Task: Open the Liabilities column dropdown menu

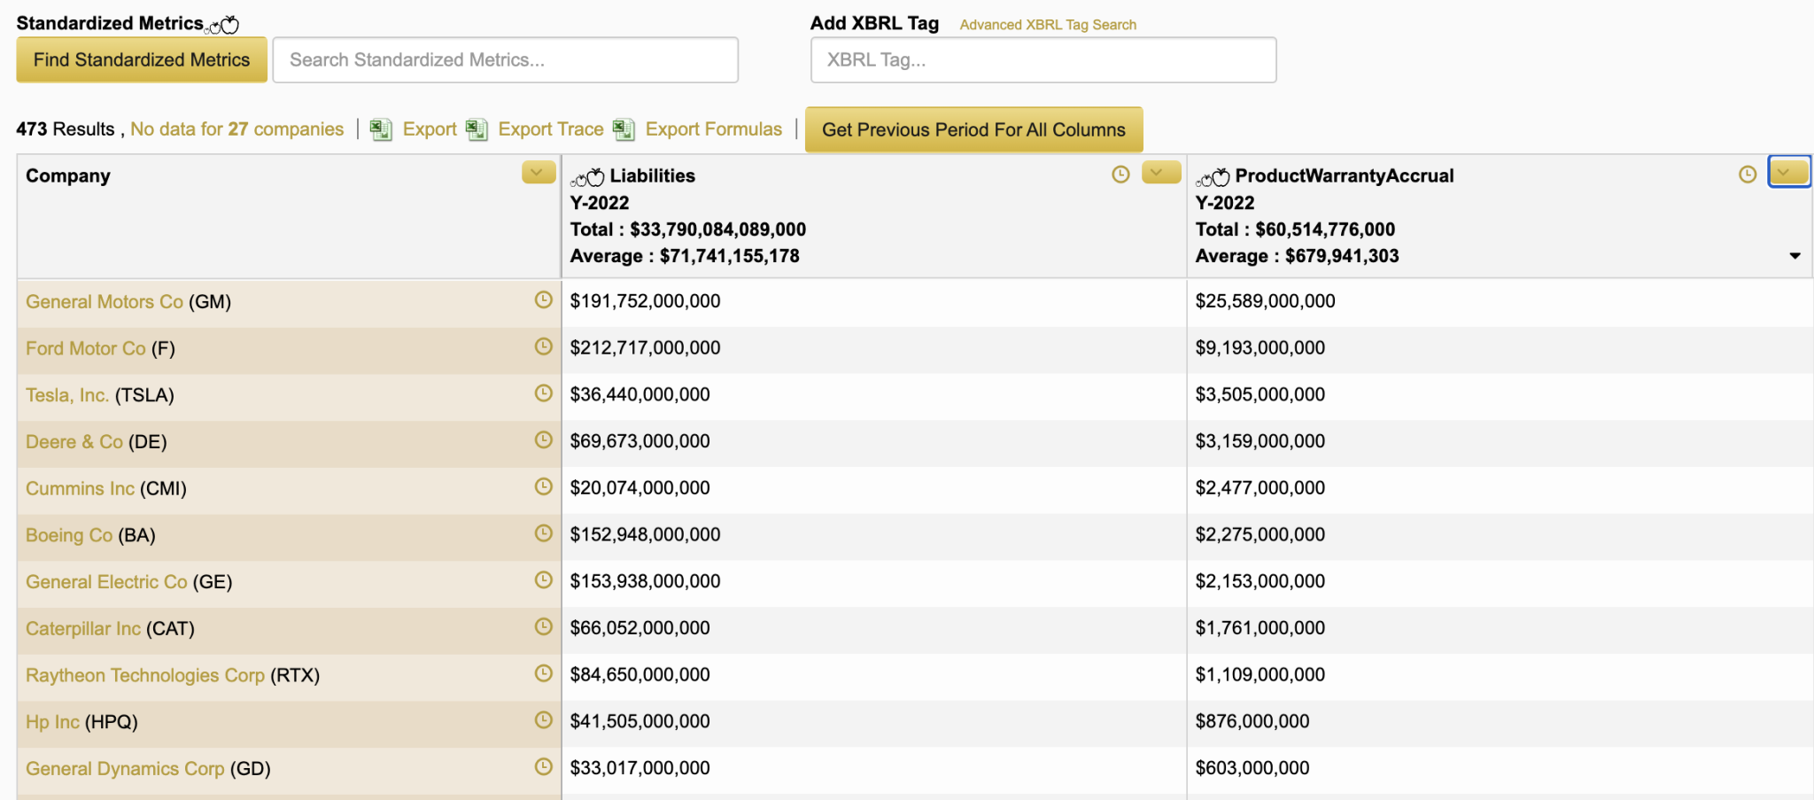Action: 1161,173
